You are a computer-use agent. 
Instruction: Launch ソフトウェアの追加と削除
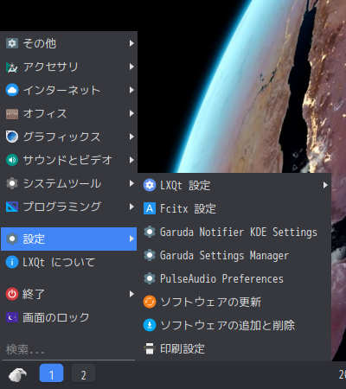click(234, 325)
